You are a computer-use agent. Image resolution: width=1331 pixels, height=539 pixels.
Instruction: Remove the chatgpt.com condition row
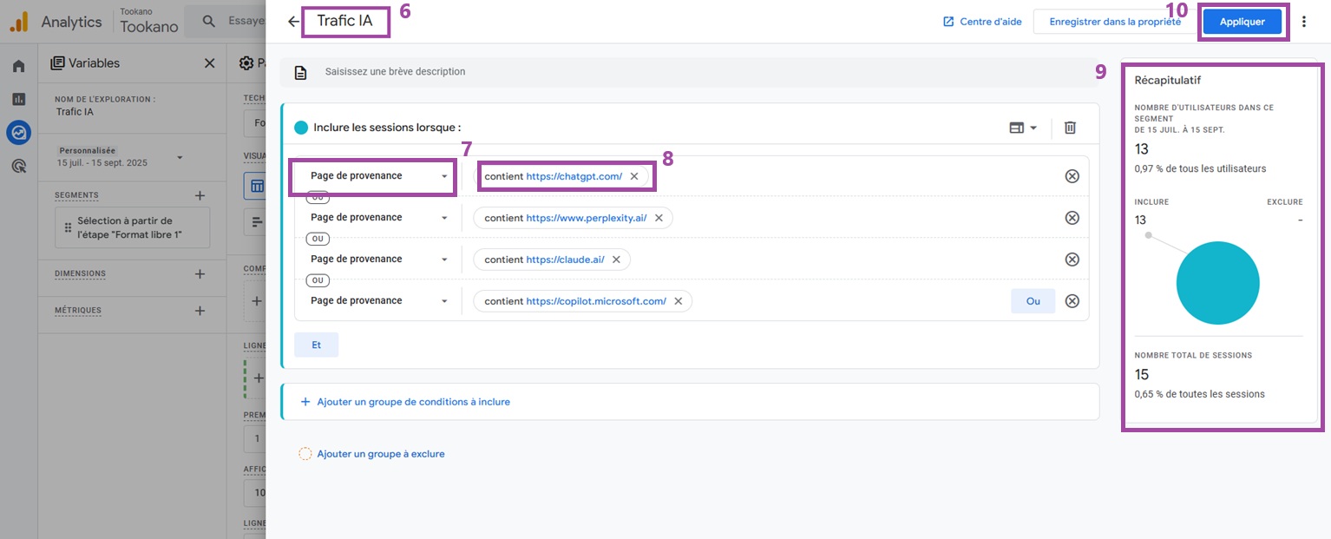tap(1072, 176)
